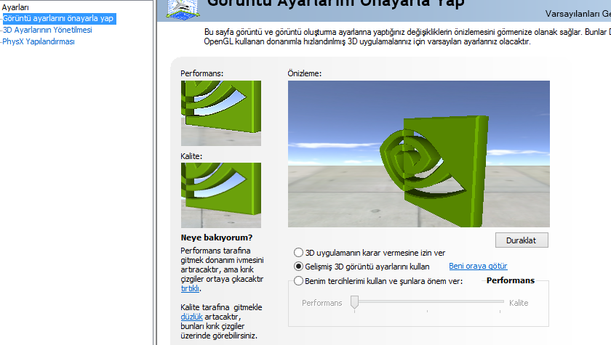
Task: Open the 'düzlük' glossary link
Action: click(192, 317)
